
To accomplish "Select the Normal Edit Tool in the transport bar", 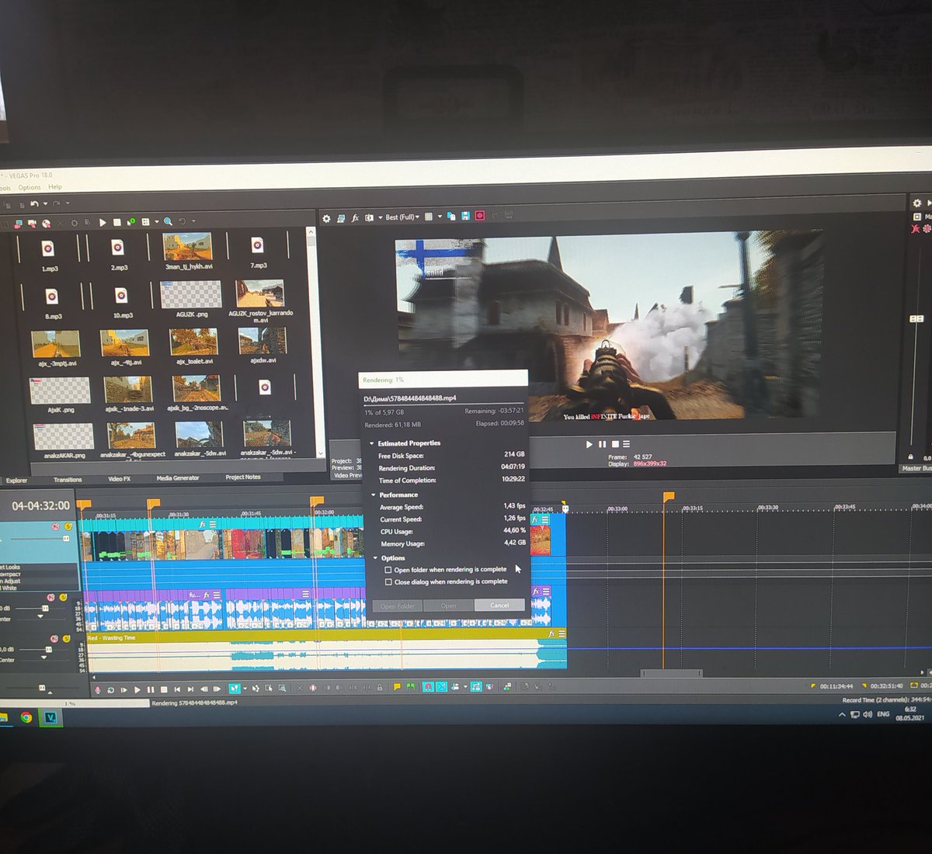I will (x=235, y=689).
